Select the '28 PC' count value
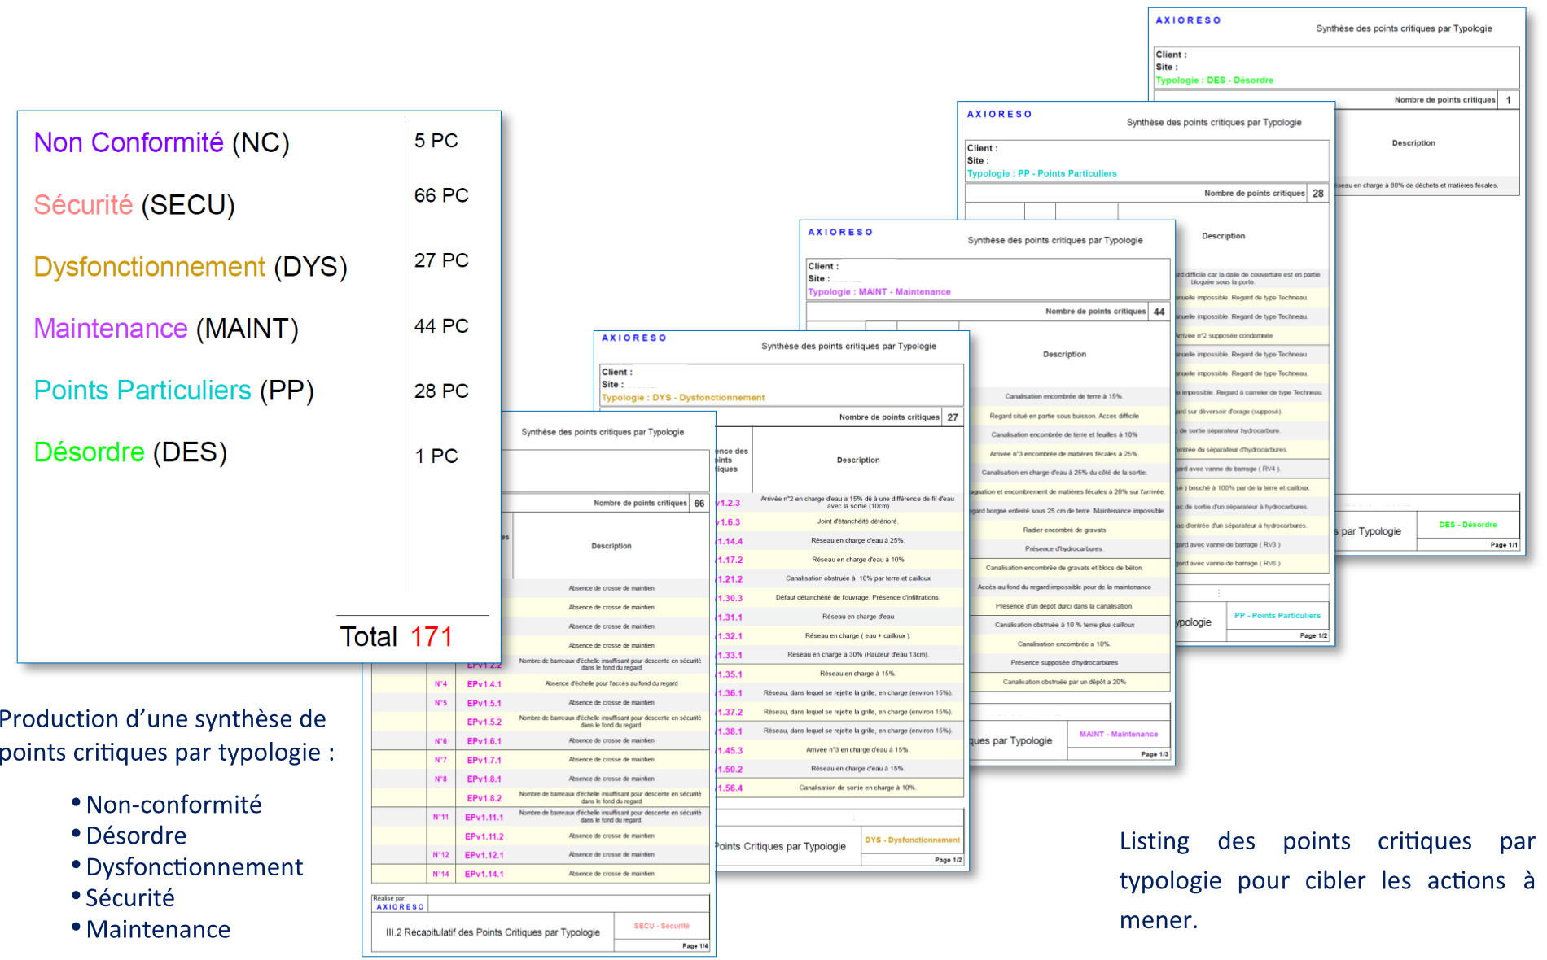This screenshot has width=1547, height=960. tap(441, 391)
